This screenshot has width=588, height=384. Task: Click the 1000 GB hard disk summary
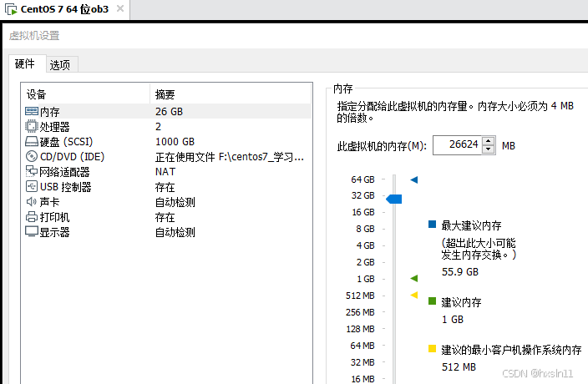point(175,142)
